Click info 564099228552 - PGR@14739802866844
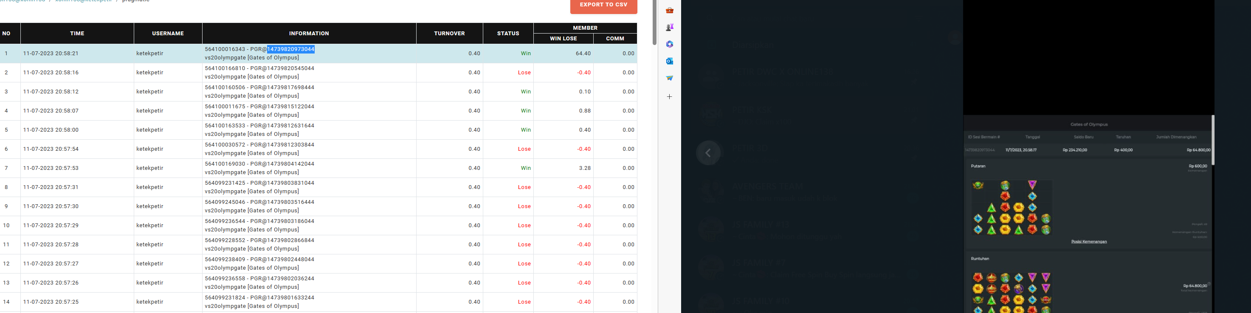This screenshot has height=313, width=1251. point(259,240)
